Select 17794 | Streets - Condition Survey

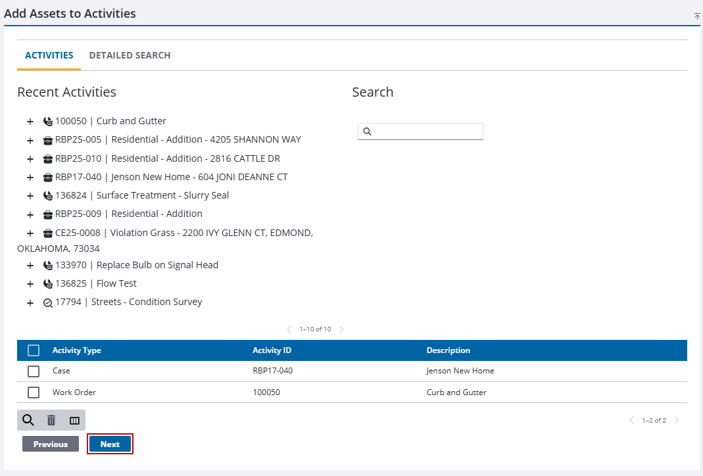pos(129,302)
